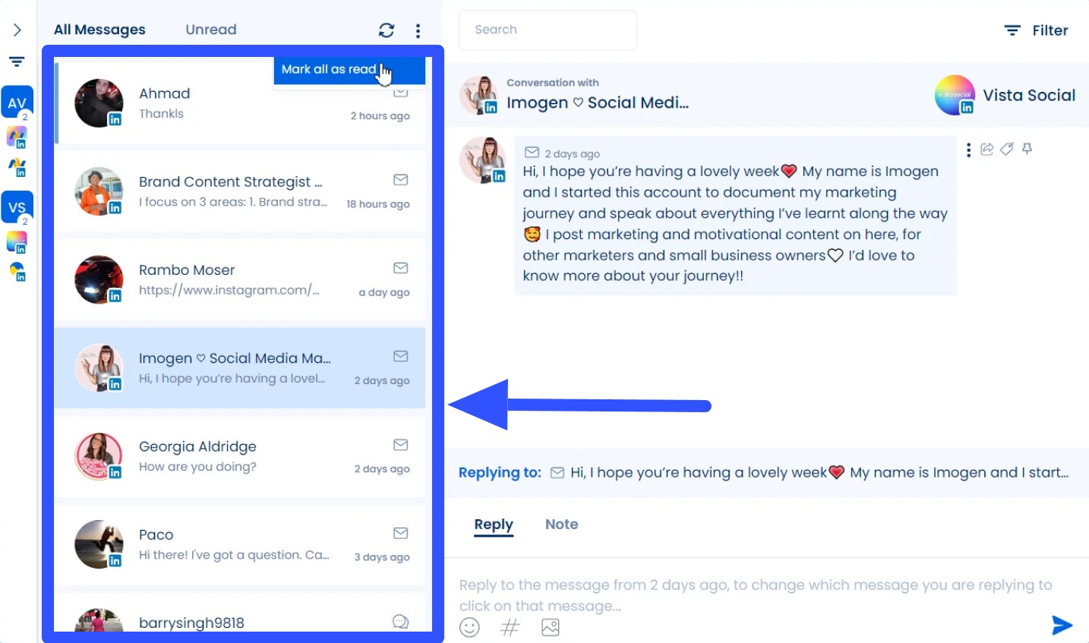This screenshot has width=1089, height=643.
Task: Send the reply with the arrow icon
Action: pos(1062,625)
